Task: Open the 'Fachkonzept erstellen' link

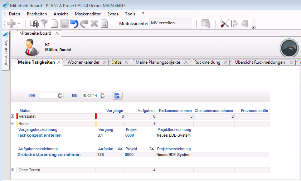Action: 39,136
